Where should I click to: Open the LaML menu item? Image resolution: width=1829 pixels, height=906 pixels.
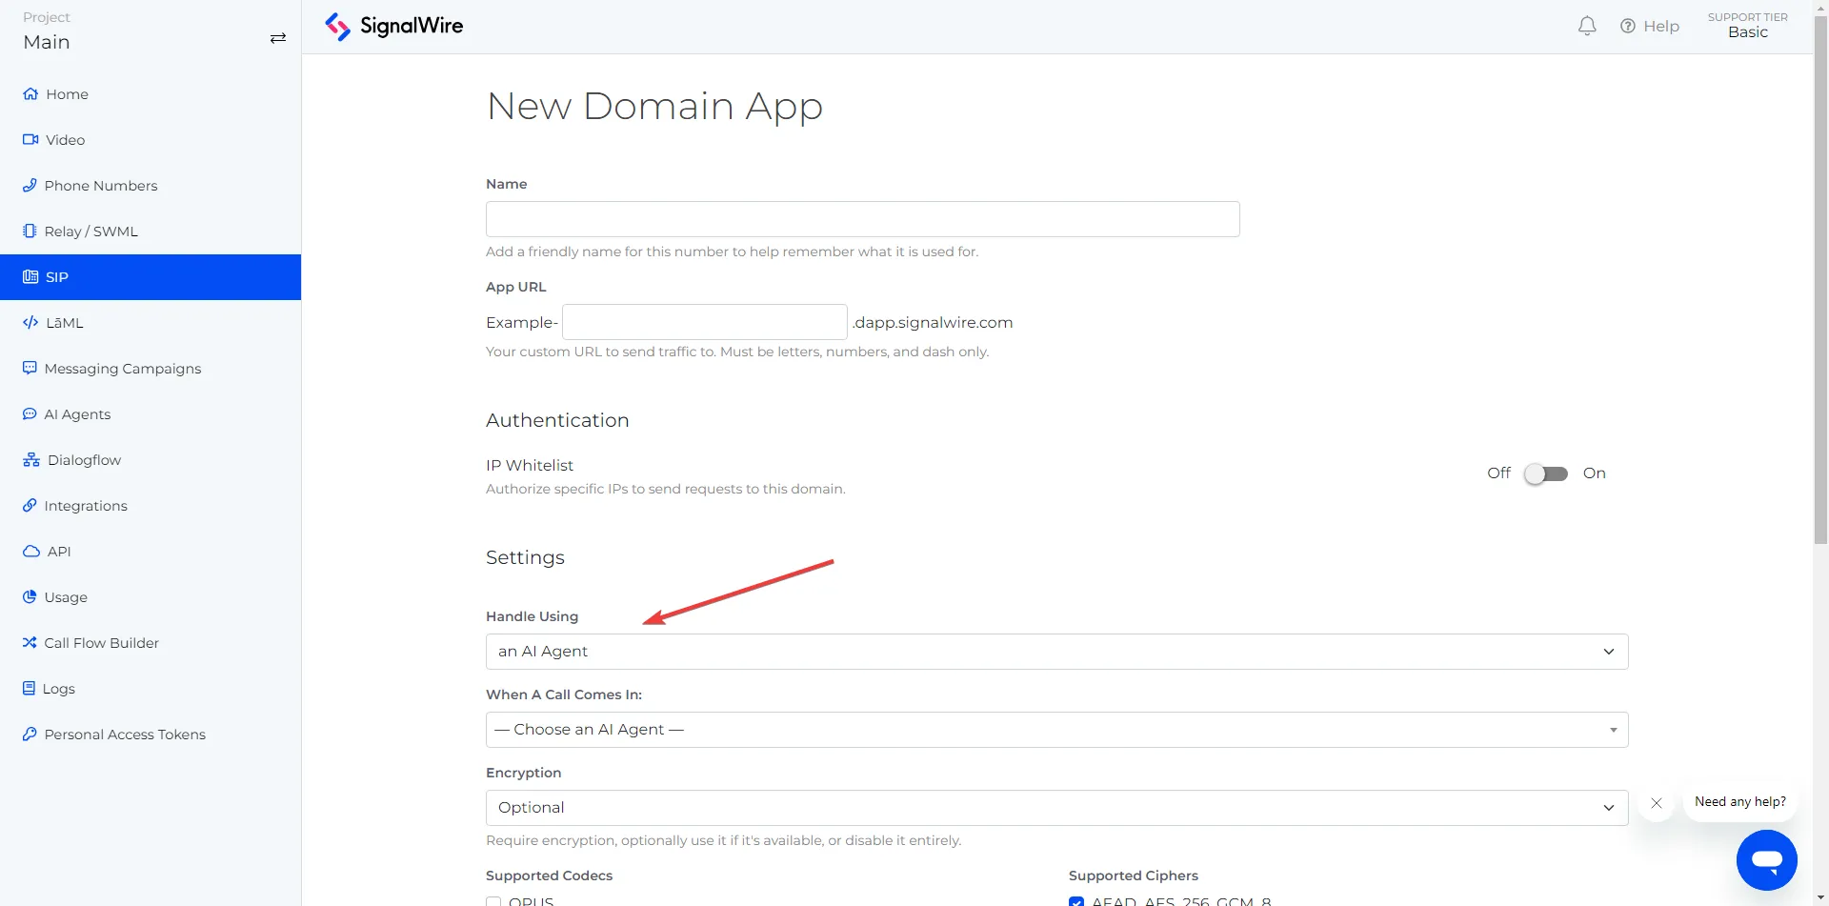point(65,322)
